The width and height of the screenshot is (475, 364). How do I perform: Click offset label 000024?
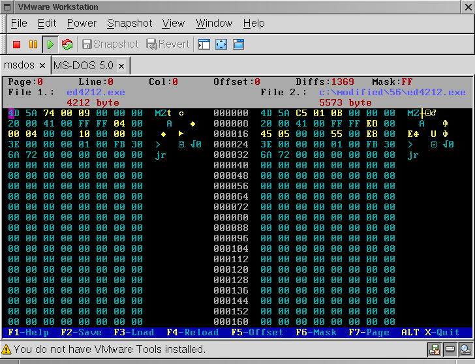pyautogui.click(x=231, y=144)
